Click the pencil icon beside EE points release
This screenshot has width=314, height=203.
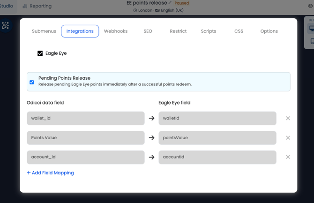(170, 3)
